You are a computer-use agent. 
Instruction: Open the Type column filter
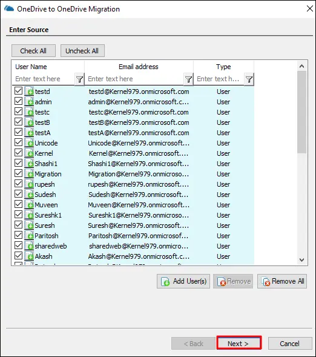pyautogui.click(x=249, y=79)
